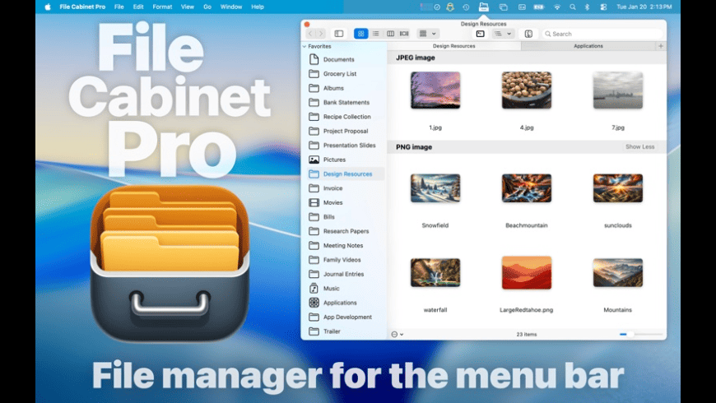The image size is (716, 403).
Task: Switch to column view
Action: [x=390, y=34]
